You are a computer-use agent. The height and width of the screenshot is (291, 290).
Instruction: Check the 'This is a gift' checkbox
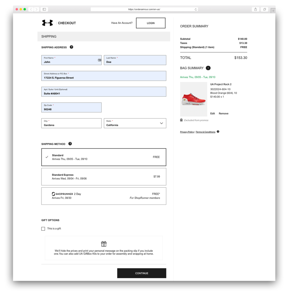coord(43,229)
